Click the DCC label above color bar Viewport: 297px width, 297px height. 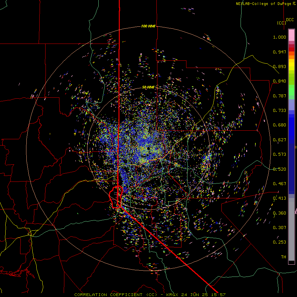coord(290,20)
